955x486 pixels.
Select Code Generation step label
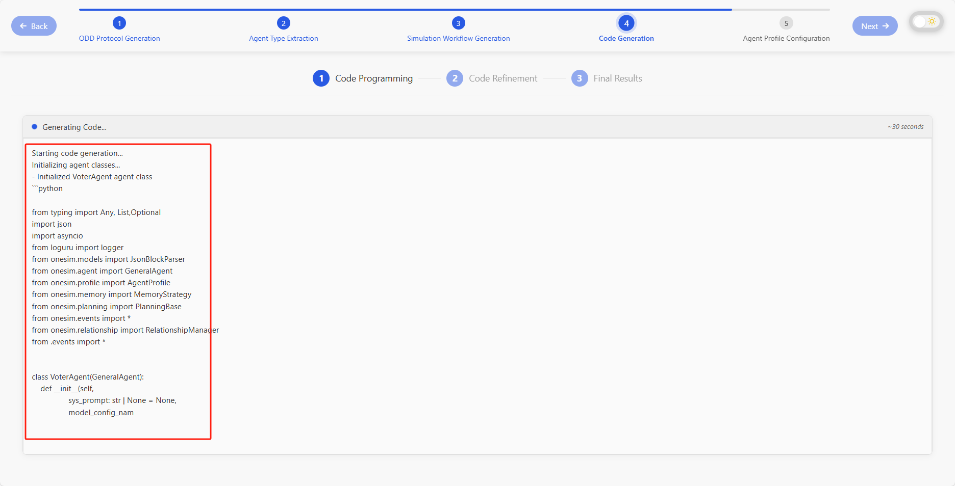click(x=626, y=38)
